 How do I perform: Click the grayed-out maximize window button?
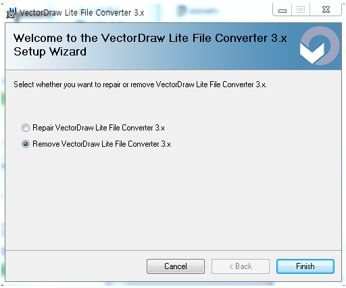(x=301, y=10)
